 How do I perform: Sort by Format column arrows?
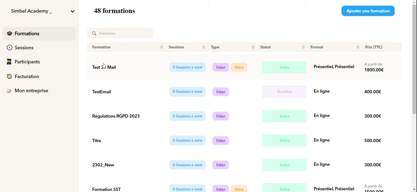click(x=358, y=47)
